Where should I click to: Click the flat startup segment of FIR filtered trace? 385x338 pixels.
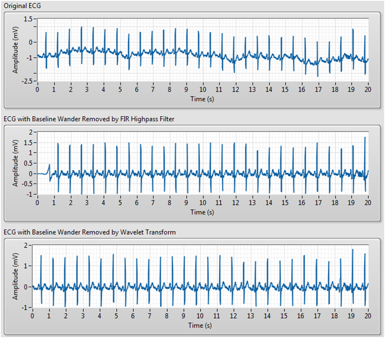42,173
